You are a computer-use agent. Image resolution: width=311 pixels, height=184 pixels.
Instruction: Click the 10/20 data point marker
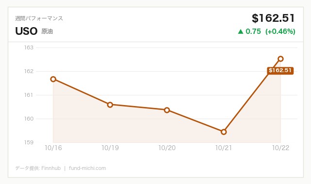point(167,110)
